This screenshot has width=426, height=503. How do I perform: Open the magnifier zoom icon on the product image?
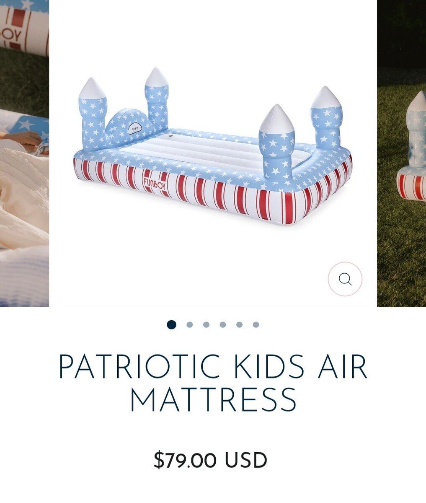coord(345,279)
